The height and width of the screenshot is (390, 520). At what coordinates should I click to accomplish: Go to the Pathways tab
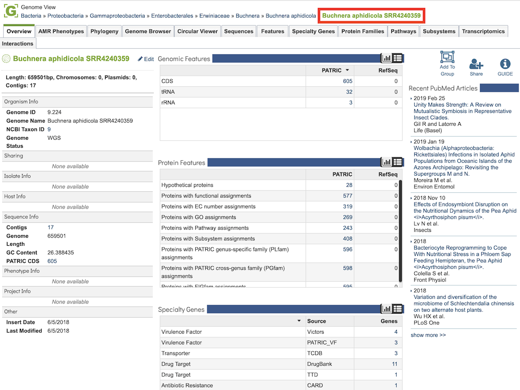tap(403, 31)
